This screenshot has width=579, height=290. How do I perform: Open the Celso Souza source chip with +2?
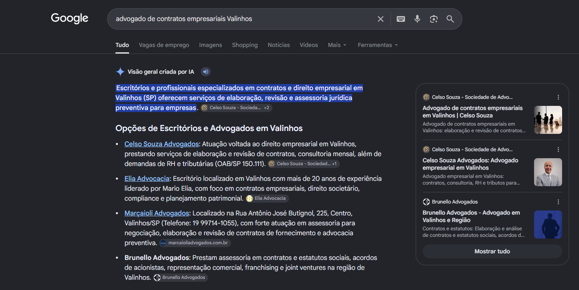(x=236, y=108)
